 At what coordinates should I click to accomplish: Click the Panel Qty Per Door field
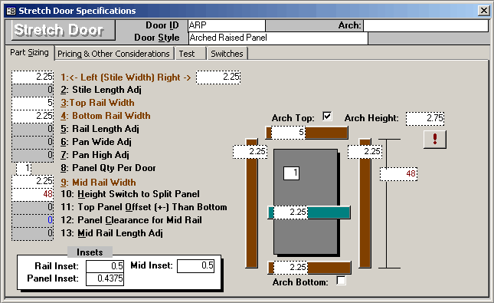[x=24, y=168]
